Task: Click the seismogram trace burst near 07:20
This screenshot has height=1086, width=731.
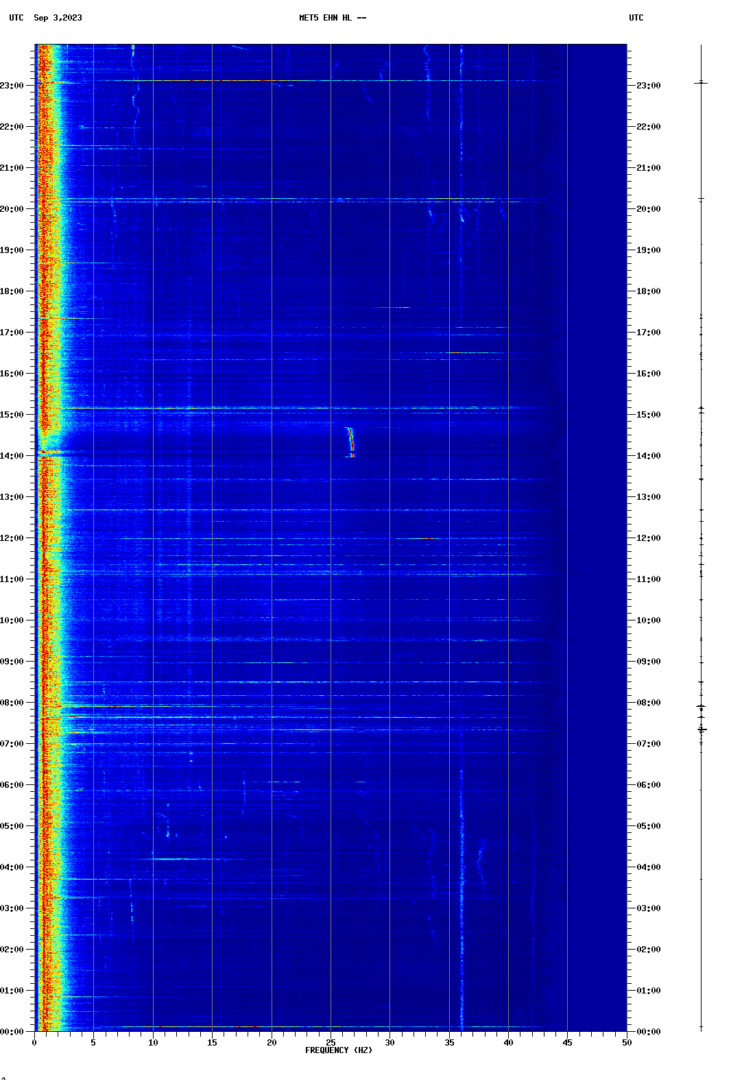Action: click(701, 730)
